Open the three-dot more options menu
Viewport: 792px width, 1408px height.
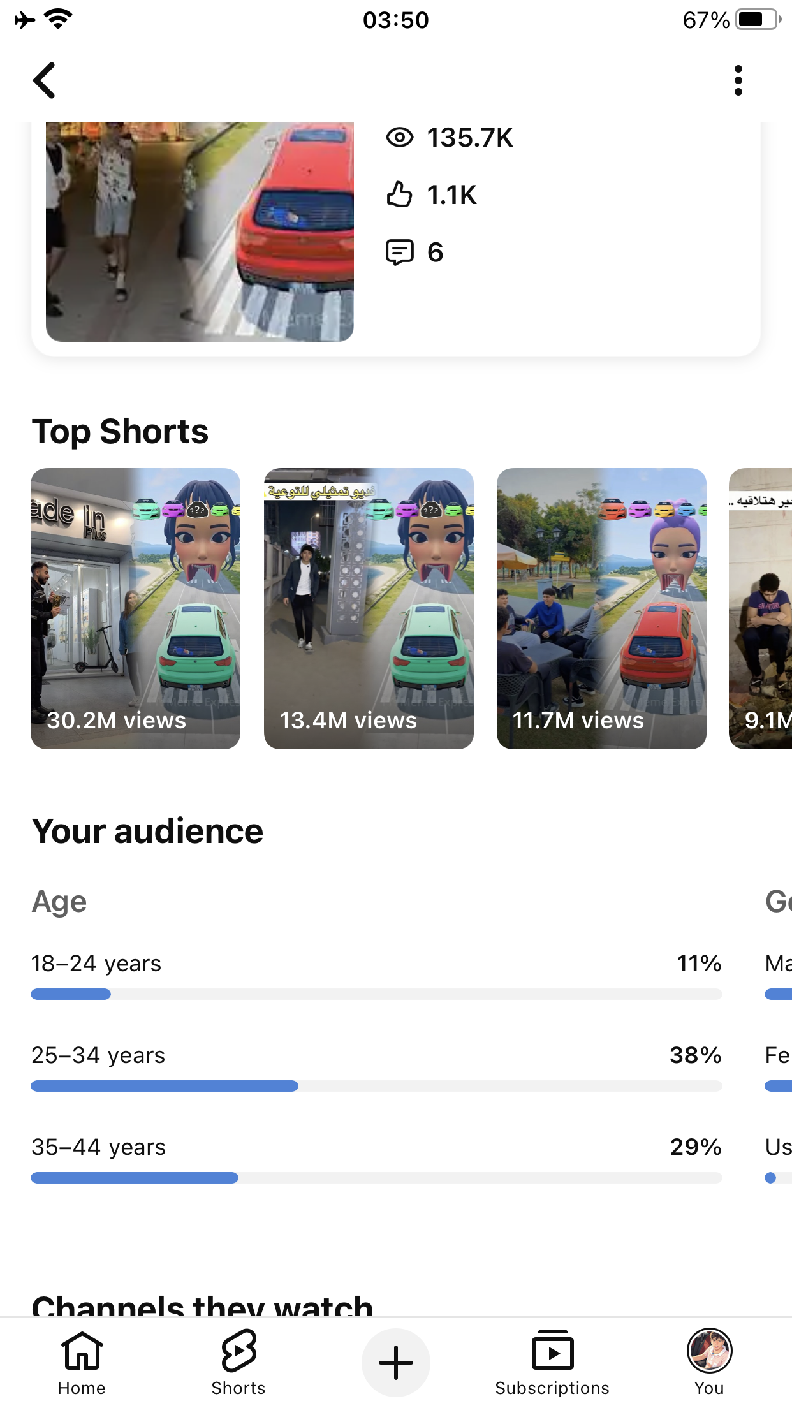738,80
